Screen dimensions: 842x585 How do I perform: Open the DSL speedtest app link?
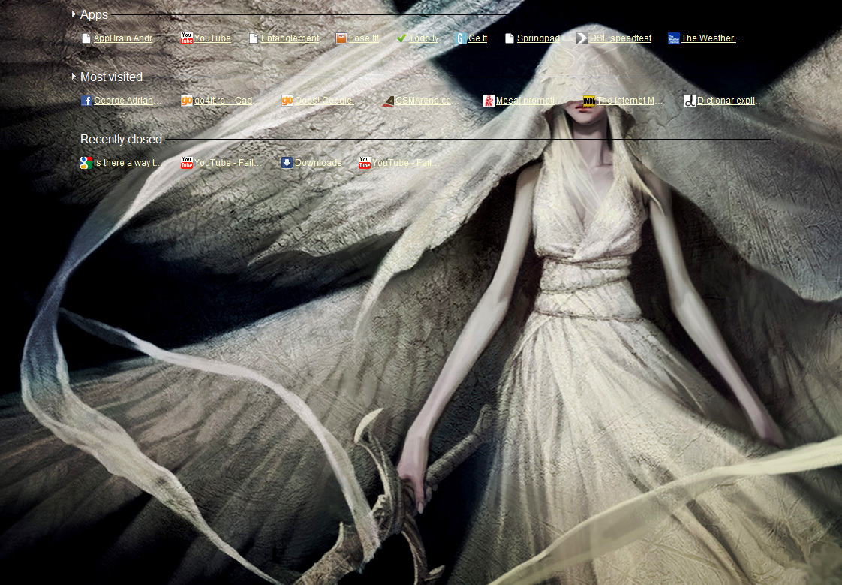[621, 38]
